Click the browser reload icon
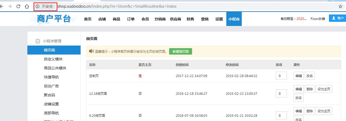This screenshot has width=346, height=121. (x=18, y=6)
